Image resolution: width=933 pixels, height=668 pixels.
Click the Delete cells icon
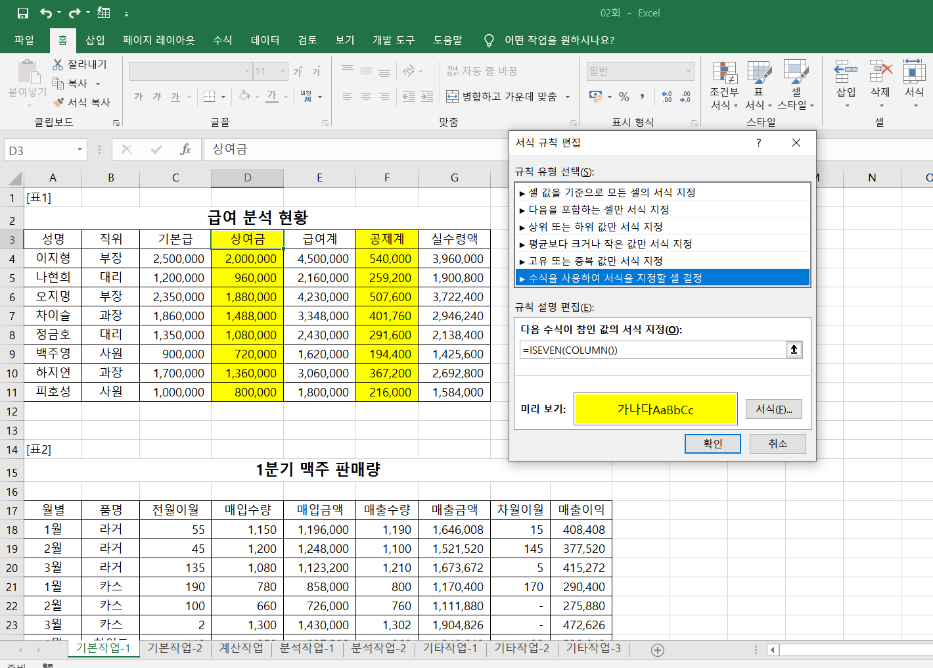[x=880, y=72]
